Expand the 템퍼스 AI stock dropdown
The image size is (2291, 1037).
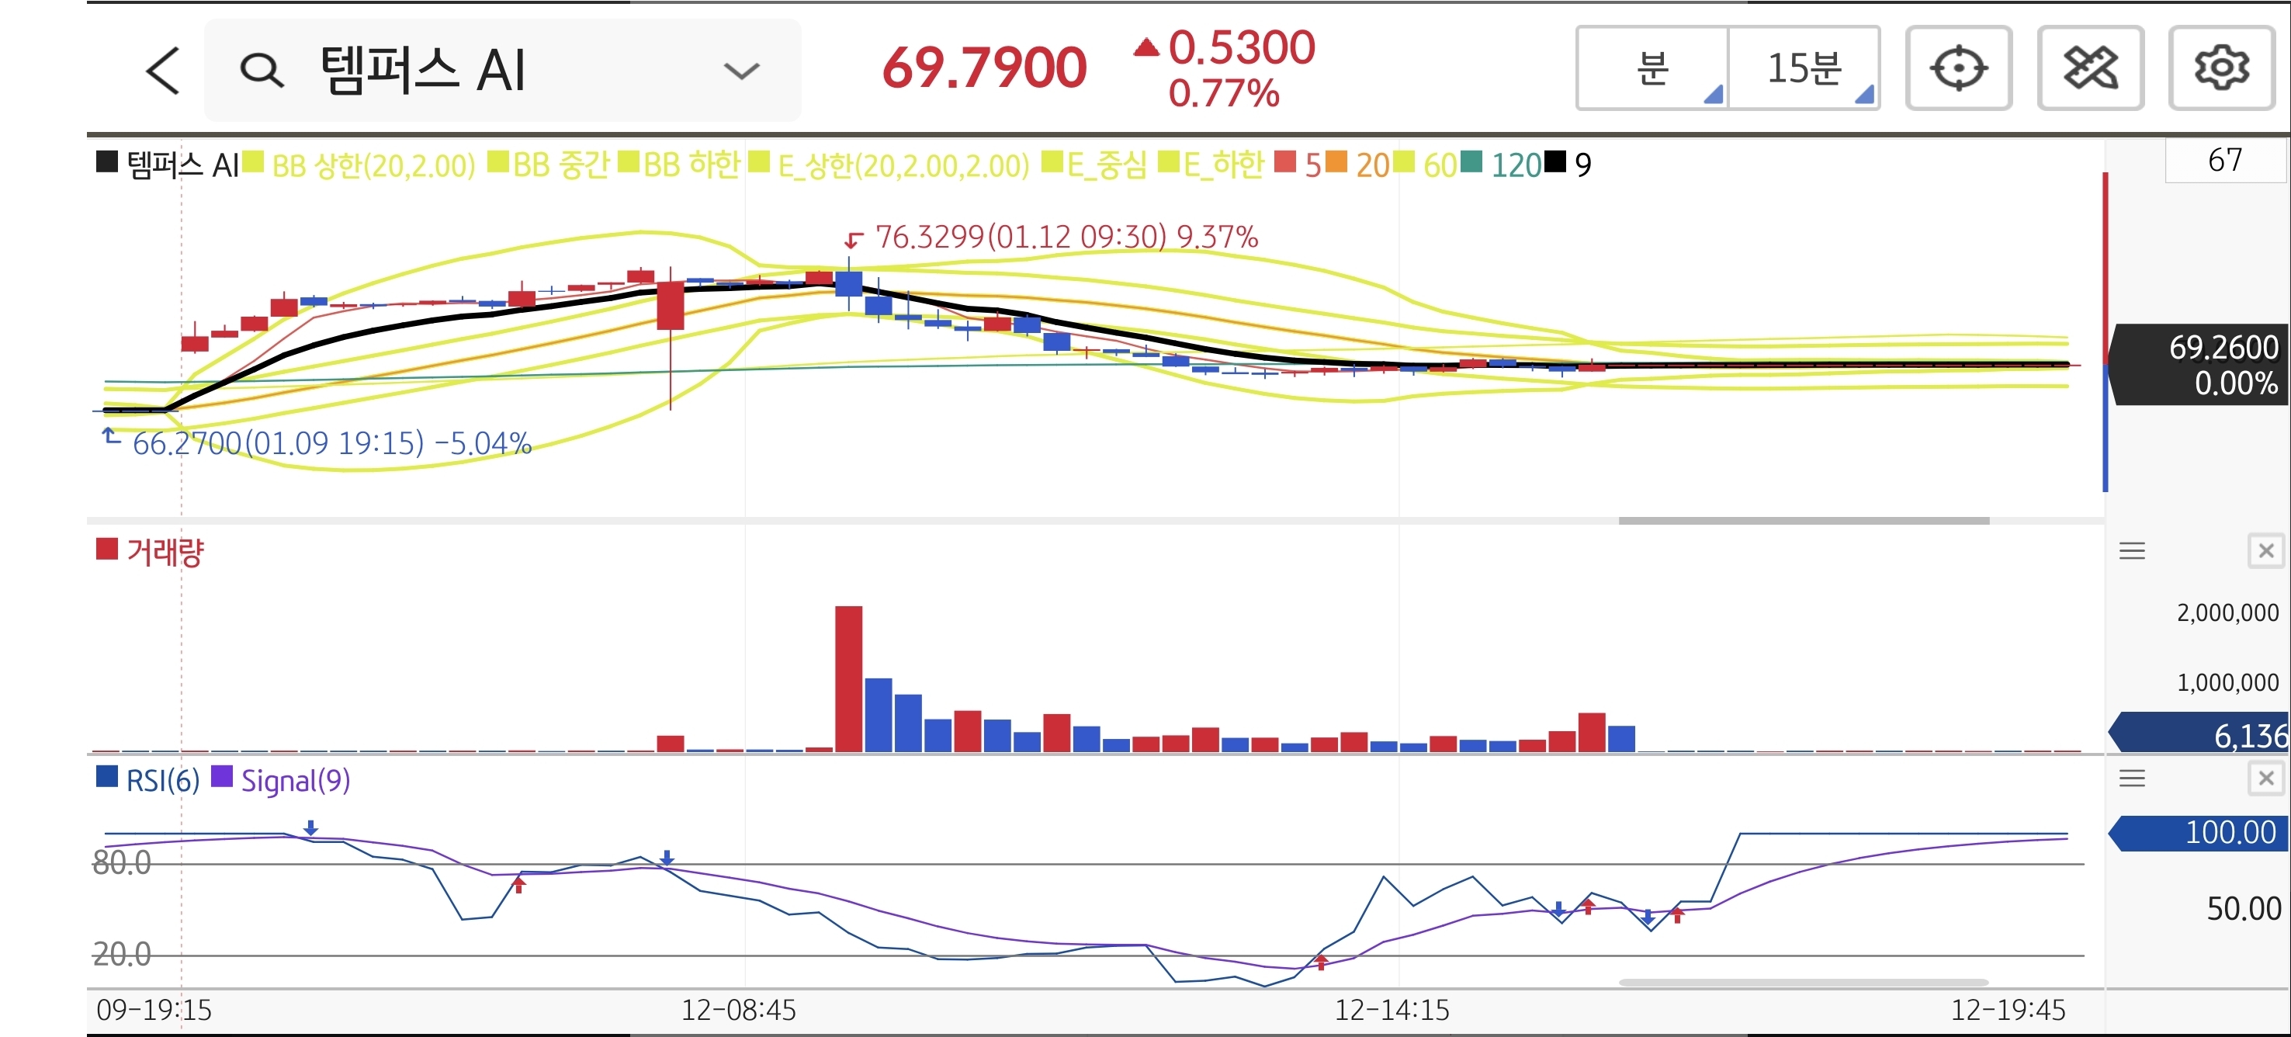pos(741,71)
